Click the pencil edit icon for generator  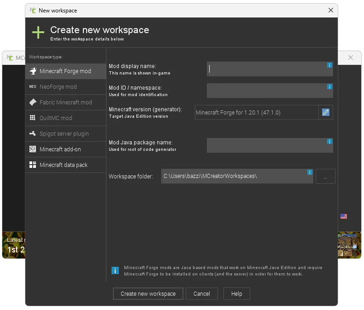(x=326, y=112)
